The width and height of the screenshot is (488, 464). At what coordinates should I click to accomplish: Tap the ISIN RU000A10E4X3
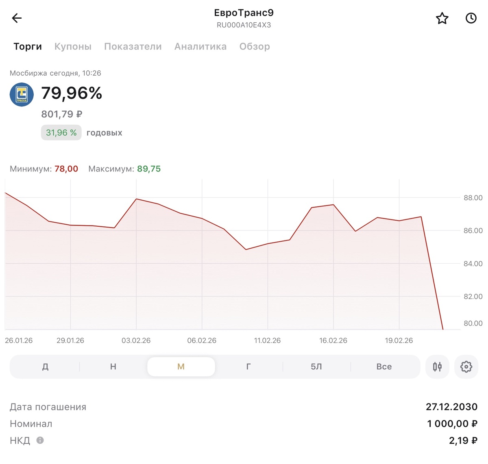tap(244, 25)
